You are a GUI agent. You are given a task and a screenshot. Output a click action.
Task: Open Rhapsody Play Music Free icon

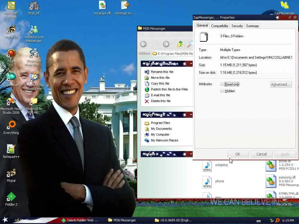pyautogui.click(x=34, y=82)
